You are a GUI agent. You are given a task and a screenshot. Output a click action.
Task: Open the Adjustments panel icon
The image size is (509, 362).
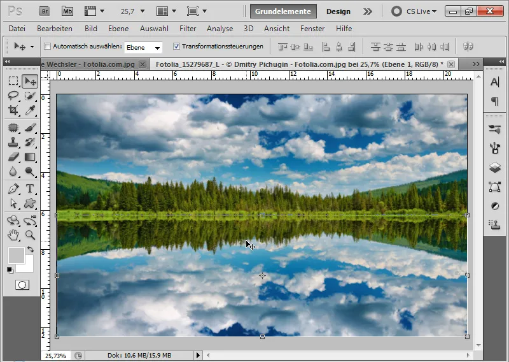(495, 206)
